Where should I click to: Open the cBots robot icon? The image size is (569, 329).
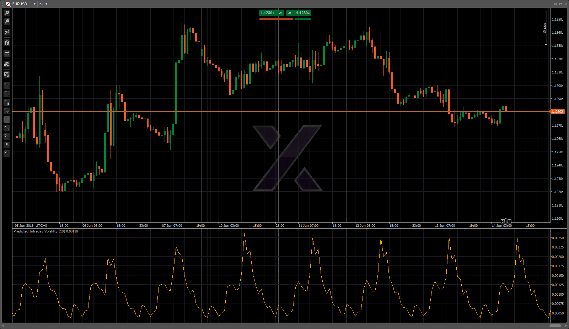[x=7, y=54]
